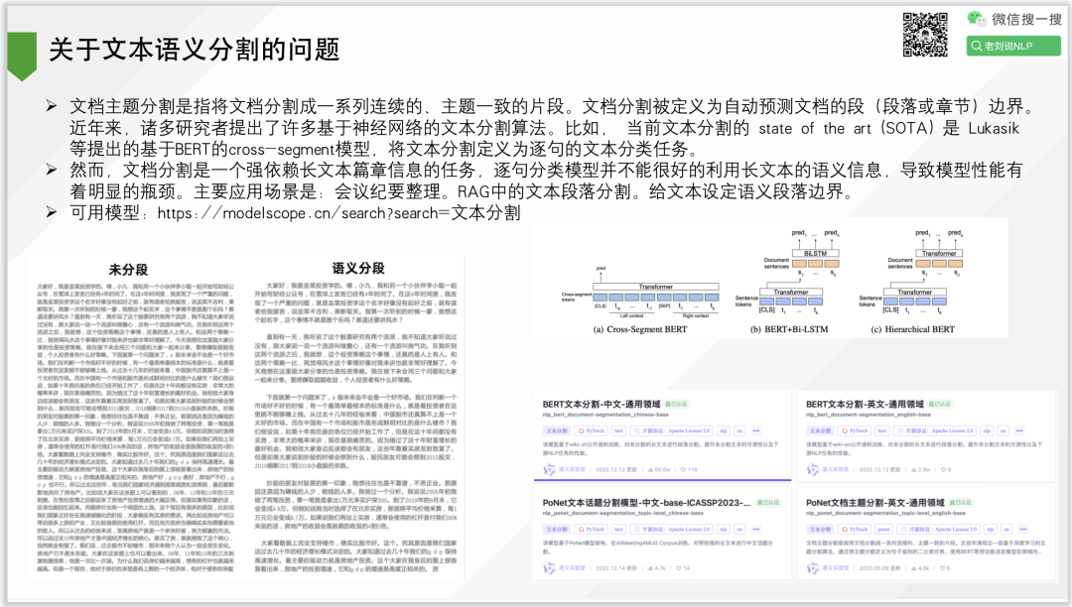1072x607 pixels.
Task: Click the 文本分割 tag on BERT中文 card
Action: pyautogui.click(x=557, y=430)
